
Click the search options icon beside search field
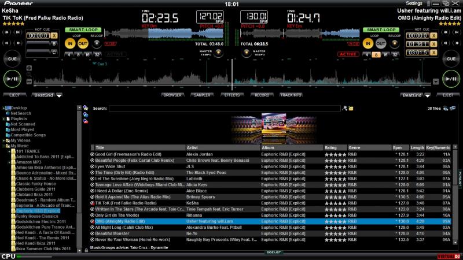pos(344,108)
